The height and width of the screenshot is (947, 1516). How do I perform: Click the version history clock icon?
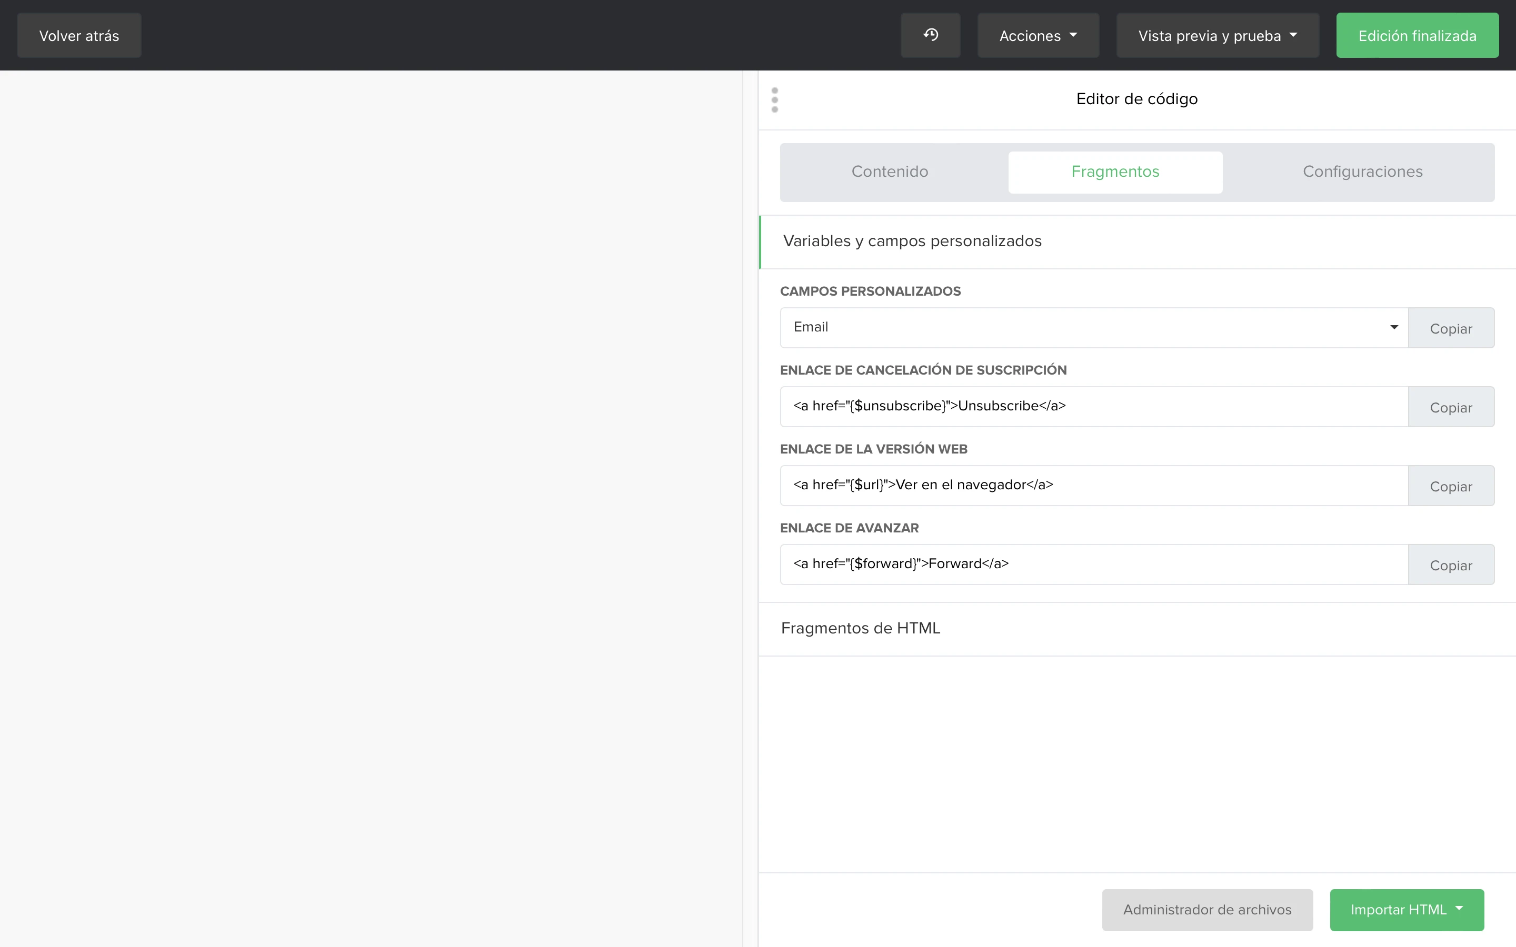coord(930,35)
